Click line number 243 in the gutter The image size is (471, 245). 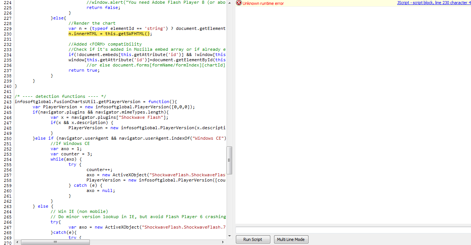point(7,102)
